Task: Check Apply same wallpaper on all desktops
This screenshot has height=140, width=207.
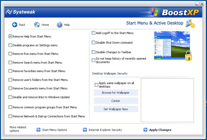Action: pyautogui.click(x=97, y=85)
